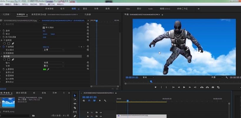Toggle animation stopwatch for 不透明度
This screenshot has width=241, height=118.
pos(4,47)
